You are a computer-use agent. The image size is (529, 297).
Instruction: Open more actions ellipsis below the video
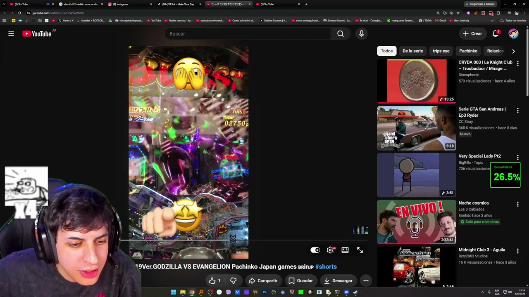point(366,281)
